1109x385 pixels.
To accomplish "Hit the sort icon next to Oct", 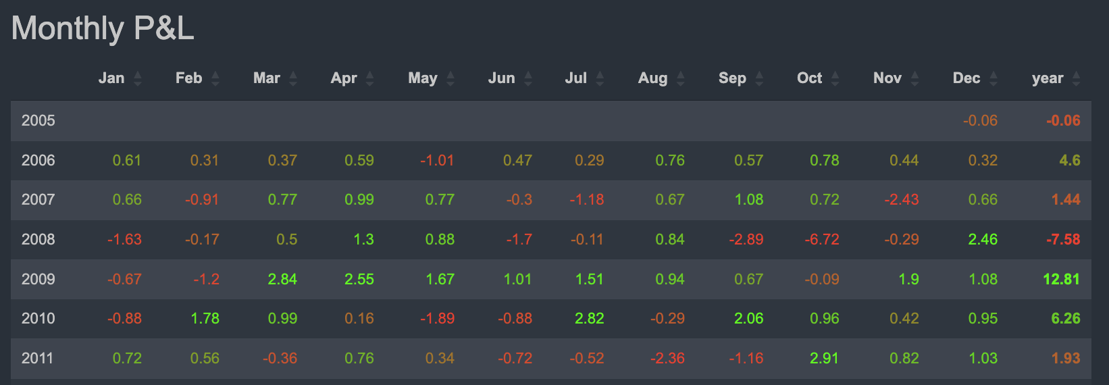I will 835,79.
